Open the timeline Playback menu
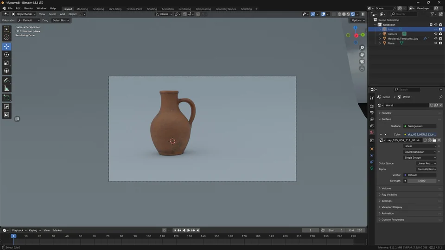The image size is (445, 250). pos(19,231)
